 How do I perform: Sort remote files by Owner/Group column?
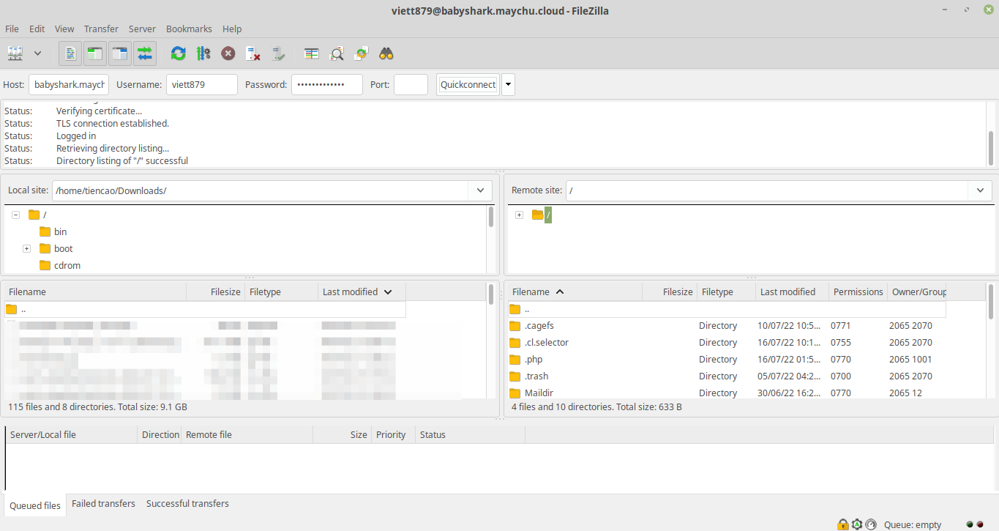coord(917,292)
